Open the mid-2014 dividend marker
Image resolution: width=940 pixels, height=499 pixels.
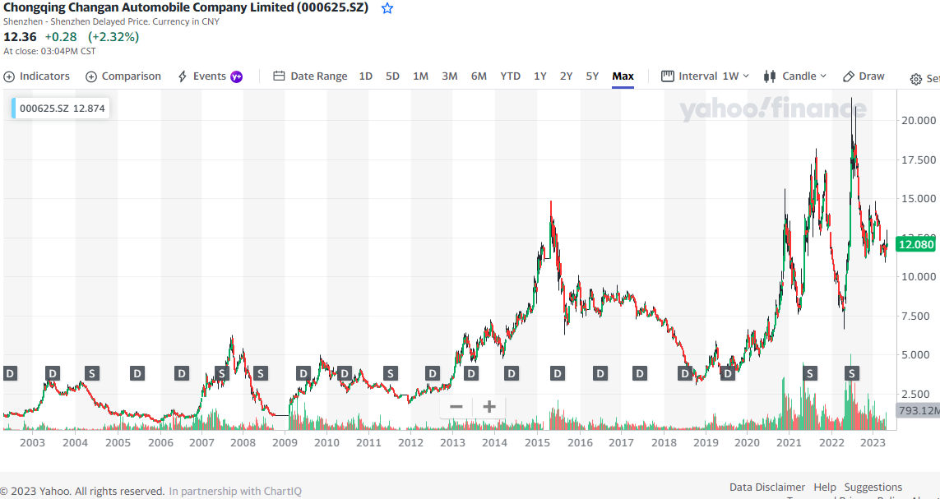[512, 374]
